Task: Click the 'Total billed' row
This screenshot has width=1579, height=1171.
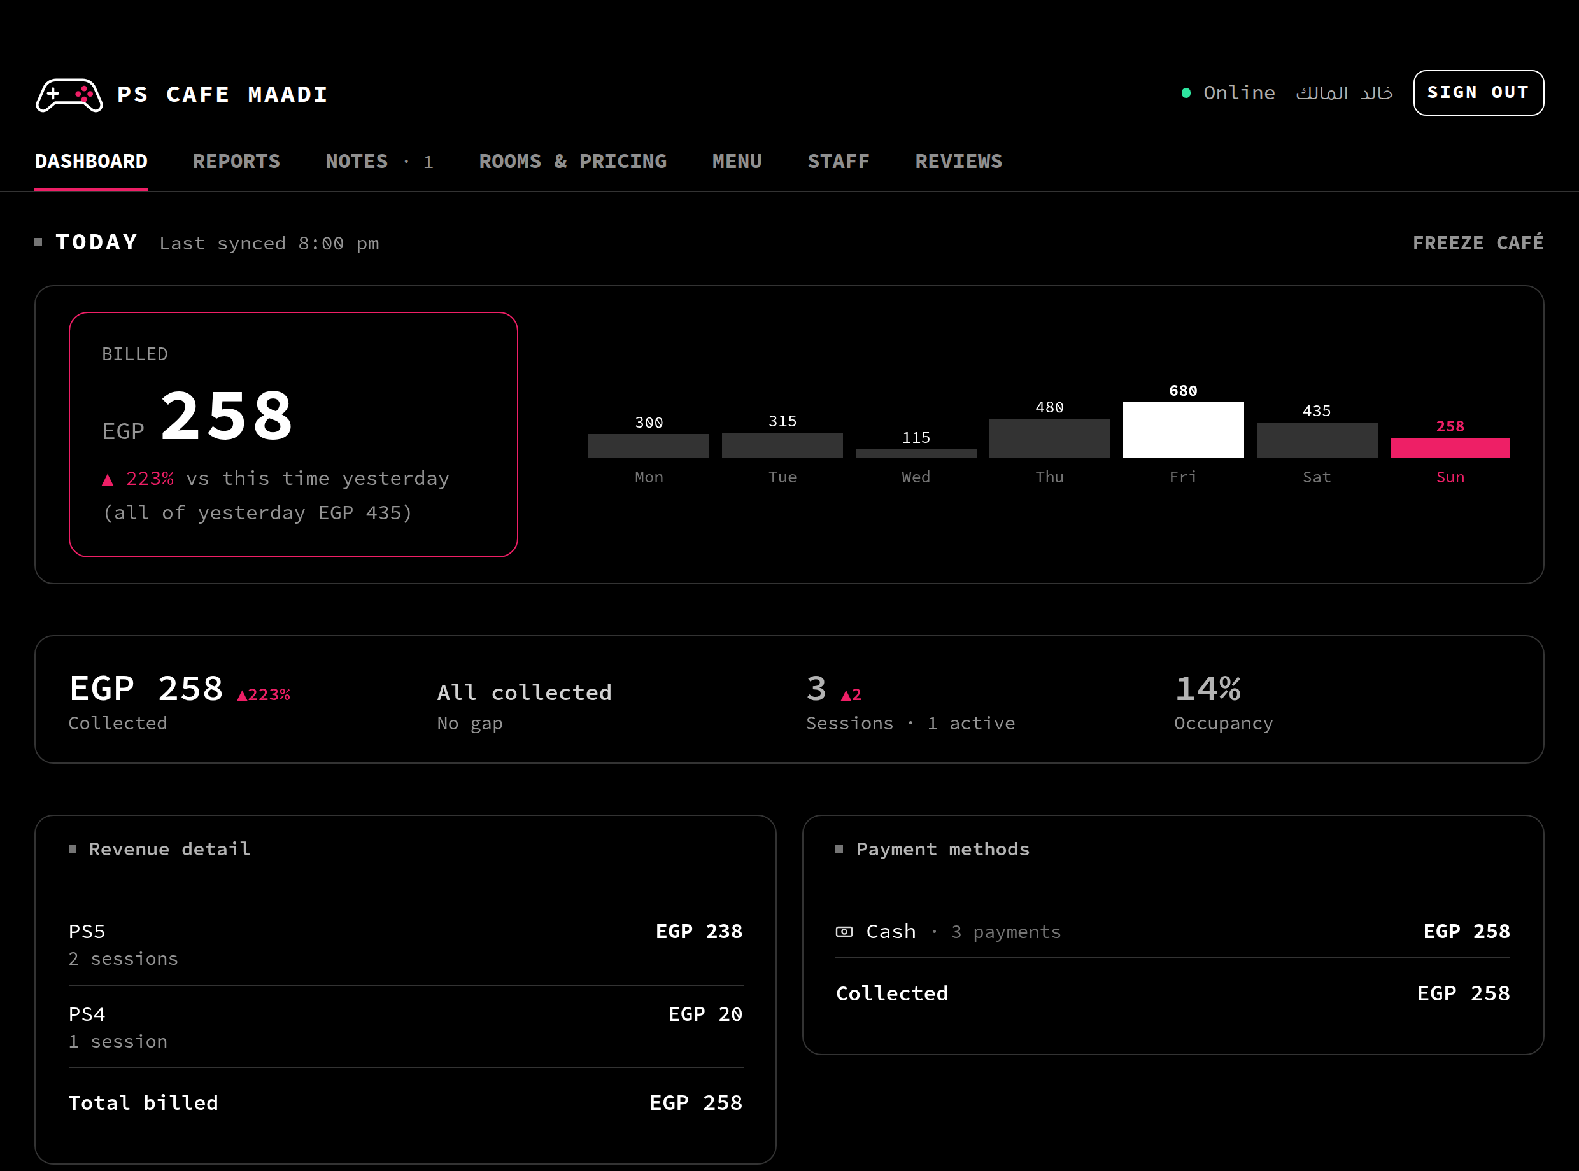Action: (x=406, y=1103)
